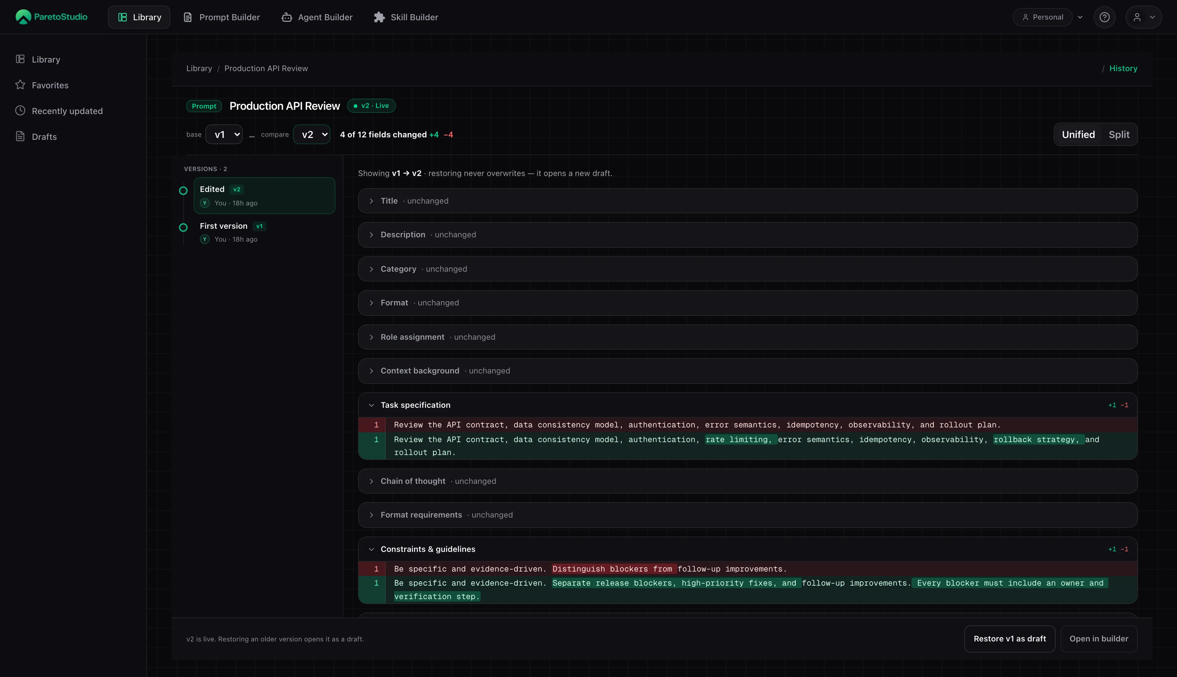Click 'v2 is live' footer note

(275, 639)
